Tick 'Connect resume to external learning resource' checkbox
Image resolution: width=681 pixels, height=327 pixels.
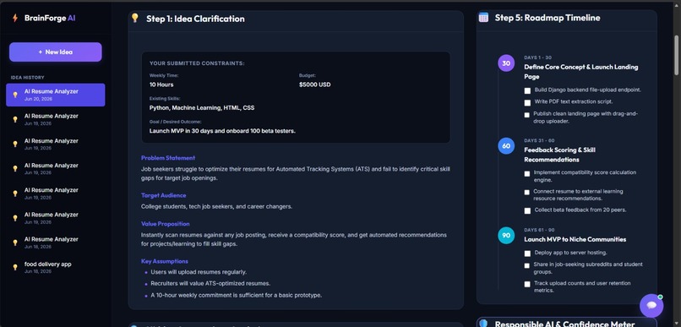click(527, 192)
